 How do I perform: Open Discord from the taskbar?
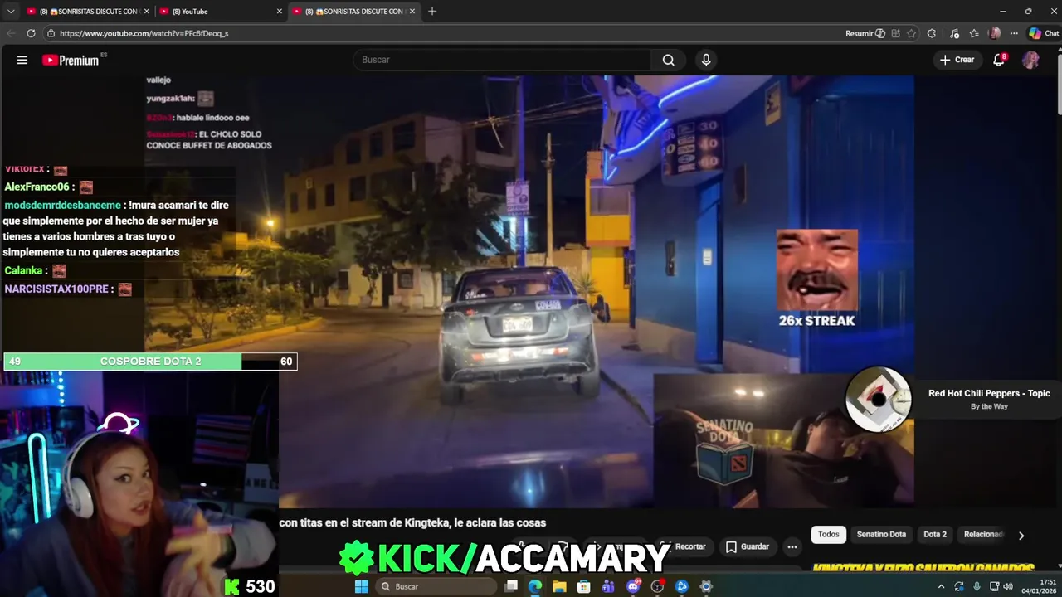click(634, 586)
